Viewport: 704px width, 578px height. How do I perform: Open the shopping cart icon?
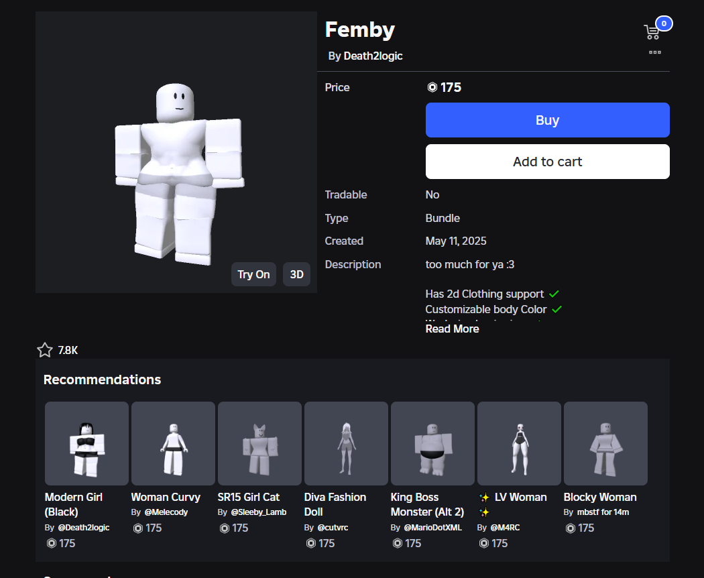652,32
